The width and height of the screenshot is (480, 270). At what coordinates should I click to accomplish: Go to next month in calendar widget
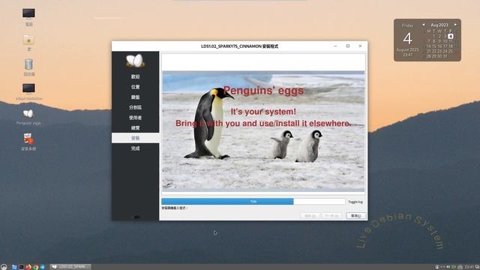[455, 25]
